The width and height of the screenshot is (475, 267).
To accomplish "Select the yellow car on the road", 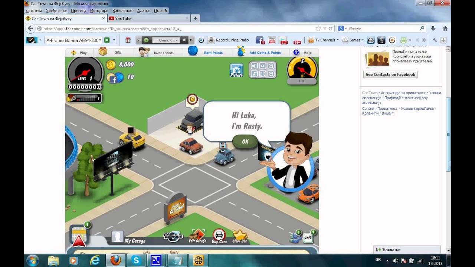I will [x=132, y=140].
